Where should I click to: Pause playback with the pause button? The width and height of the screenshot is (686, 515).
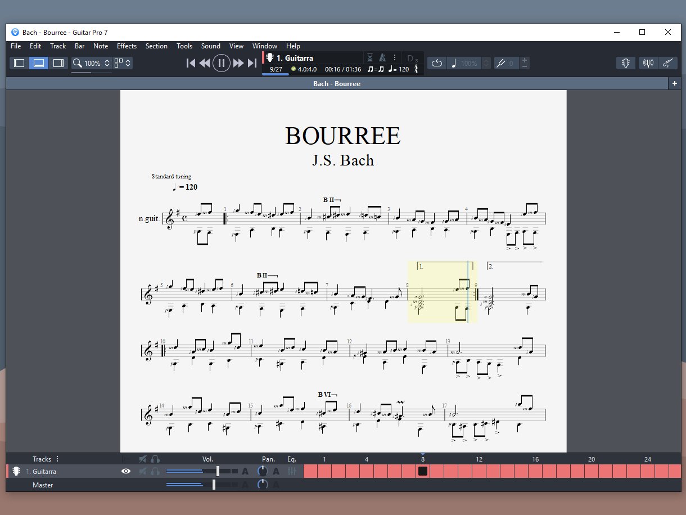coord(222,63)
